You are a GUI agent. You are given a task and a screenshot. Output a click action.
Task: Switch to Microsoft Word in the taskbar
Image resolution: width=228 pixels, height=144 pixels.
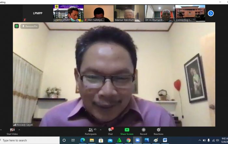165,140
